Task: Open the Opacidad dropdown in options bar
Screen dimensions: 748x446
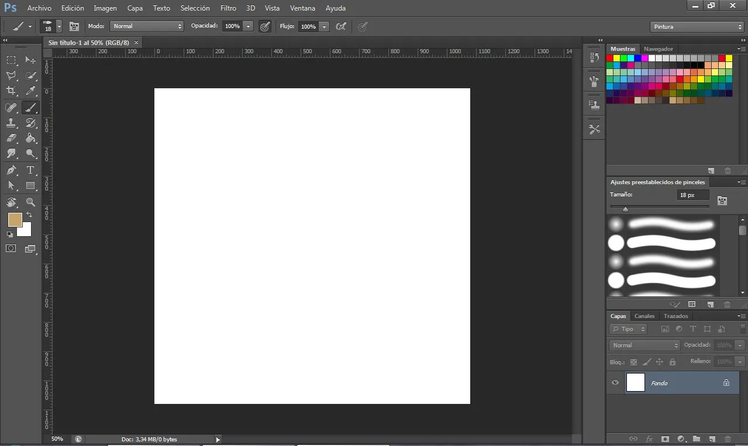Action: [x=249, y=26]
